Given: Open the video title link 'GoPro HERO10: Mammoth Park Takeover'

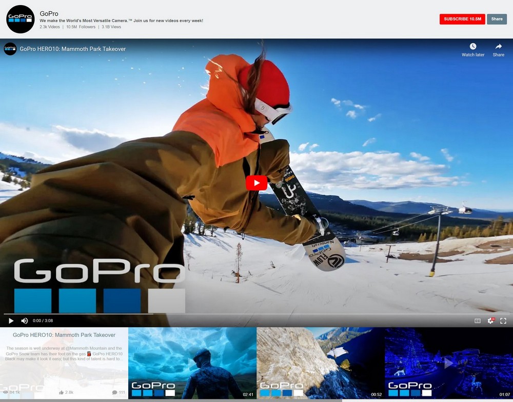Looking at the screenshot, I should [72, 49].
